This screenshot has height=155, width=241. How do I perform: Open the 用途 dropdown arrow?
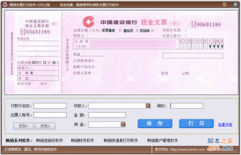tap(123, 124)
